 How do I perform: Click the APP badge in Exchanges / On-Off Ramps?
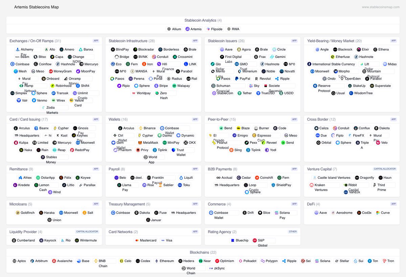pos(96,41)
